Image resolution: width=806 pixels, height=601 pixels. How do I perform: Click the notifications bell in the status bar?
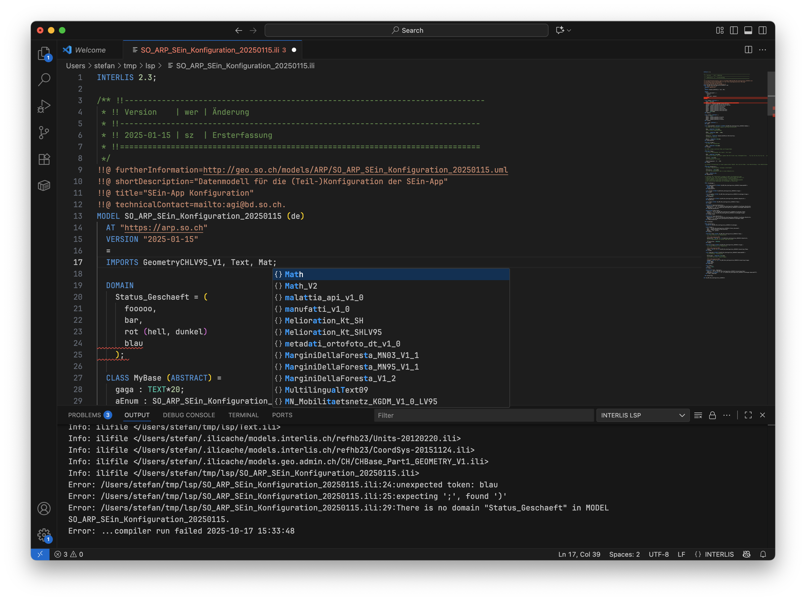pyautogui.click(x=763, y=554)
